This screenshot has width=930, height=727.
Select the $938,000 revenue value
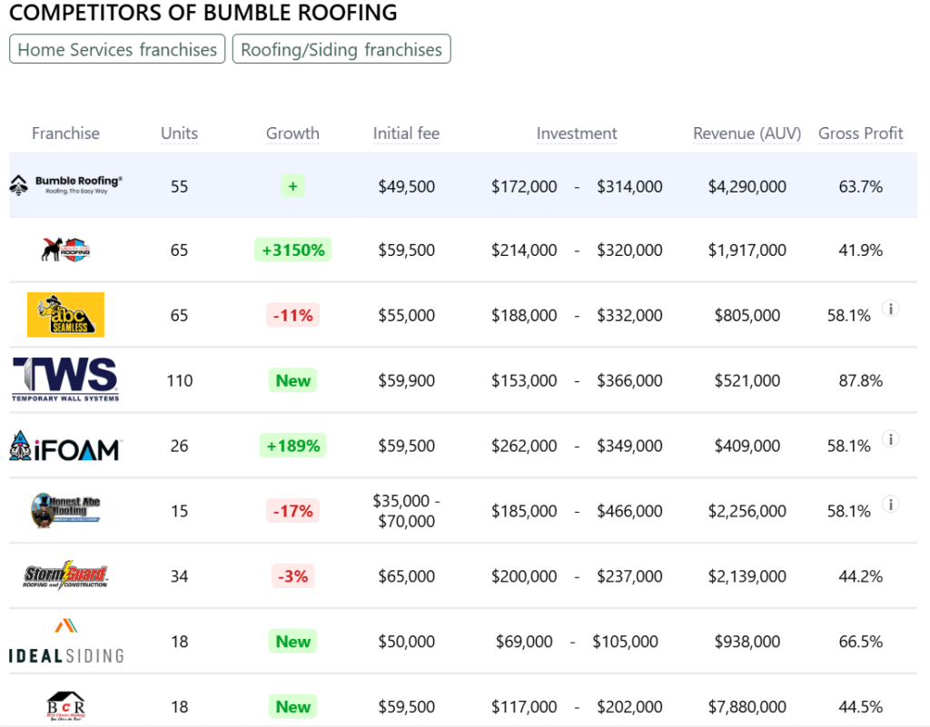747,641
